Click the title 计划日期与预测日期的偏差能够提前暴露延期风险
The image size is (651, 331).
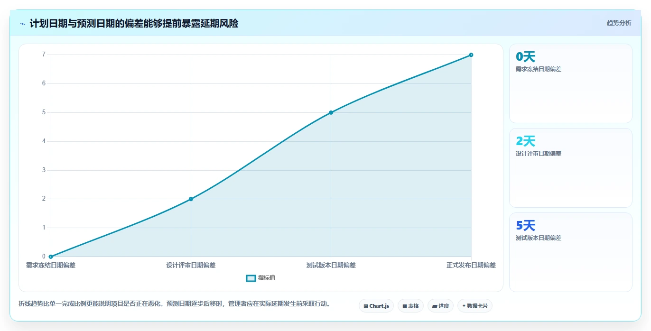[134, 23]
